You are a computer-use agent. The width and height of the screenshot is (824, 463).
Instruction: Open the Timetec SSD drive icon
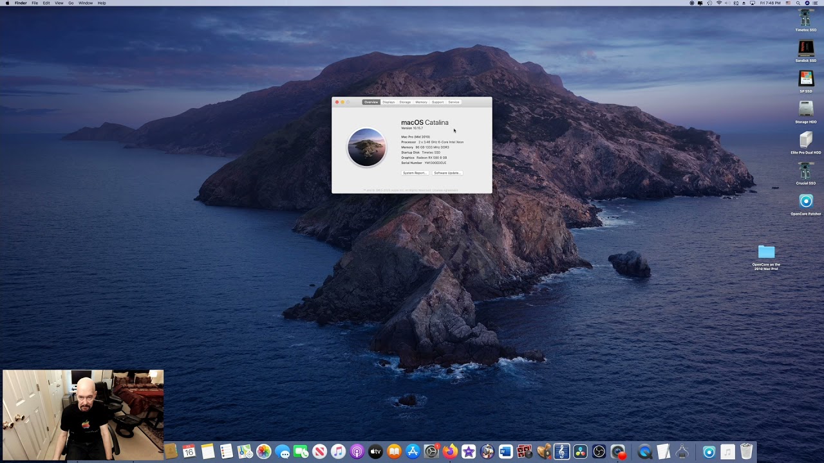[x=805, y=17]
